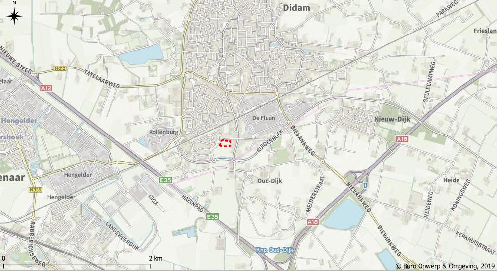Click the lower E35 shield near Hazenpad
The width and height of the screenshot is (497, 271).
(x=213, y=217)
